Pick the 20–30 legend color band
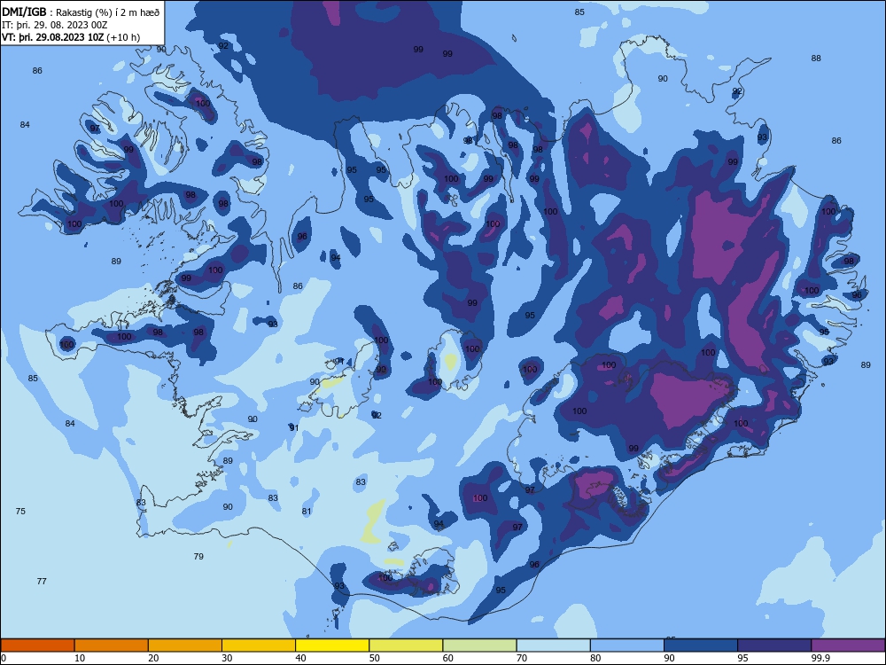 (185, 645)
